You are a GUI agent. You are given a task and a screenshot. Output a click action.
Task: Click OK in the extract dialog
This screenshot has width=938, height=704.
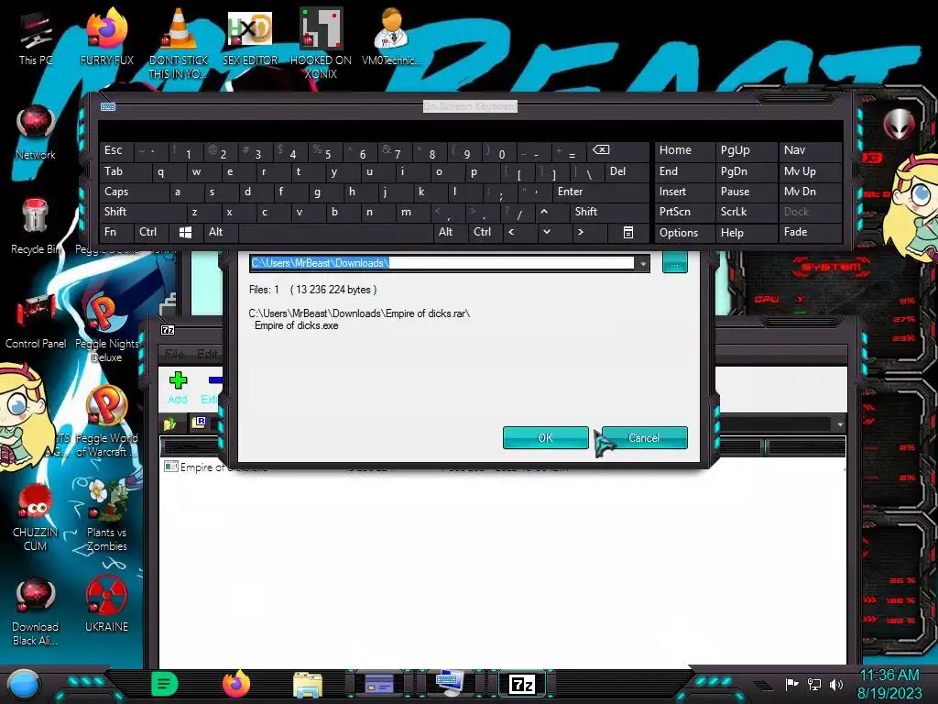click(x=546, y=437)
